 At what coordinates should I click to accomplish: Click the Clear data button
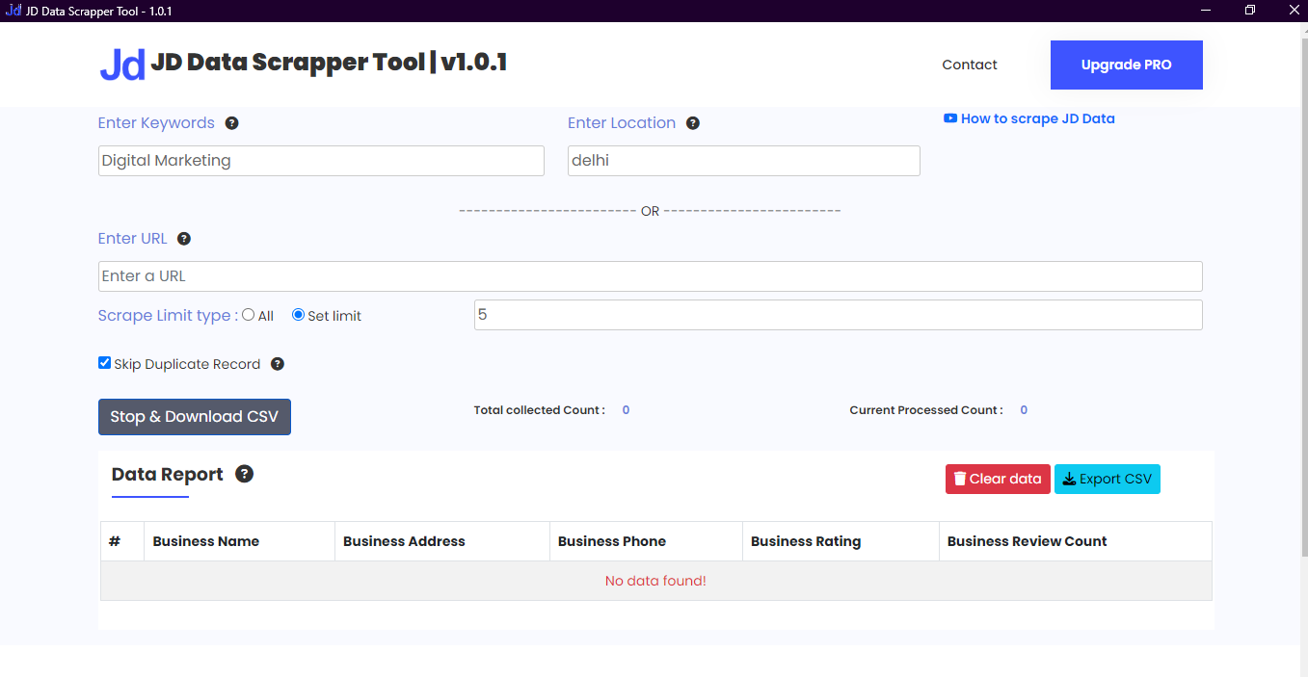pos(998,479)
